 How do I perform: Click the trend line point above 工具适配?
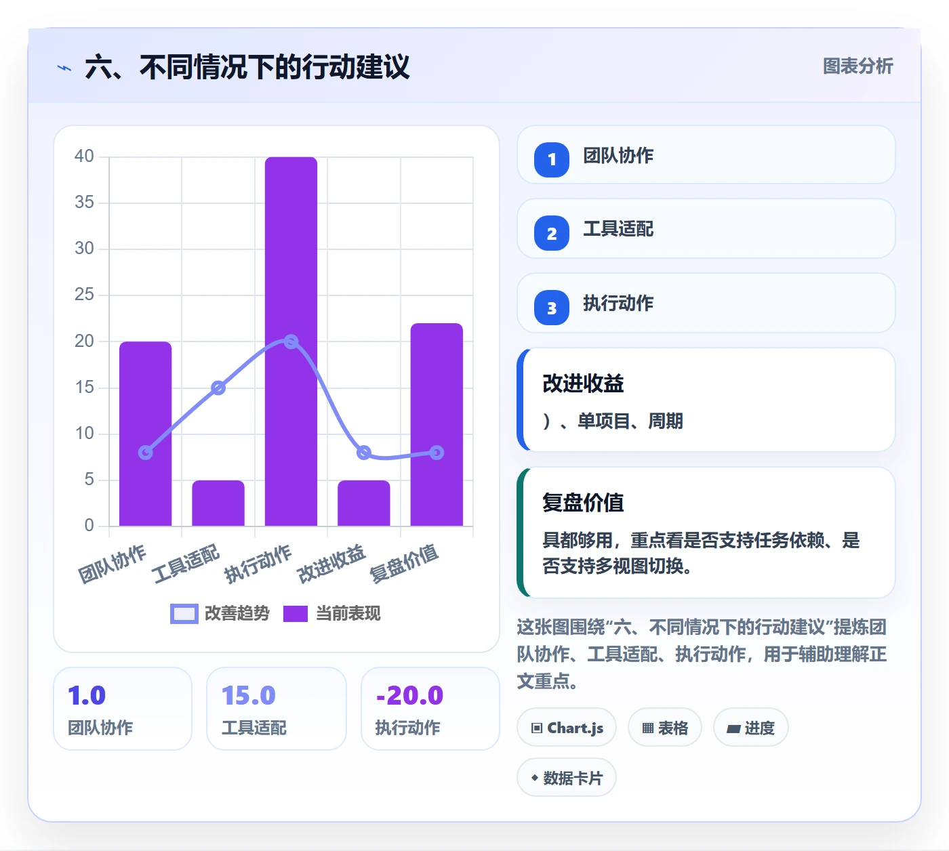(218, 388)
